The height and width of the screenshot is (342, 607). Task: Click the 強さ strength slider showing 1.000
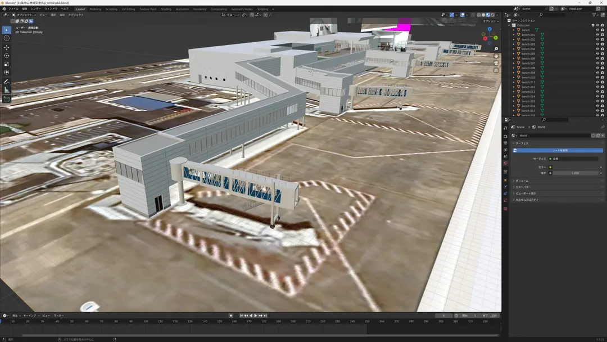pos(576,173)
